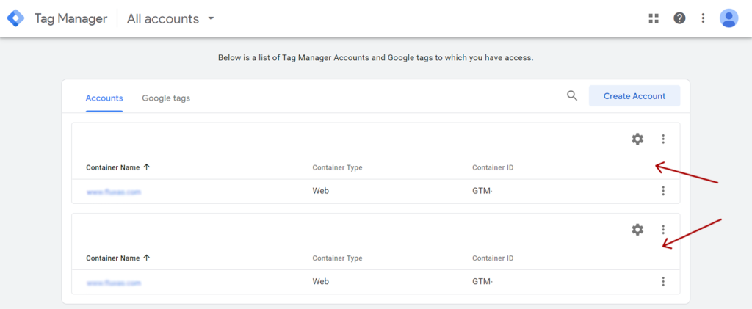Open the Help question mark menu
The width and height of the screenshot is (752, 309).
coord(679,18)
